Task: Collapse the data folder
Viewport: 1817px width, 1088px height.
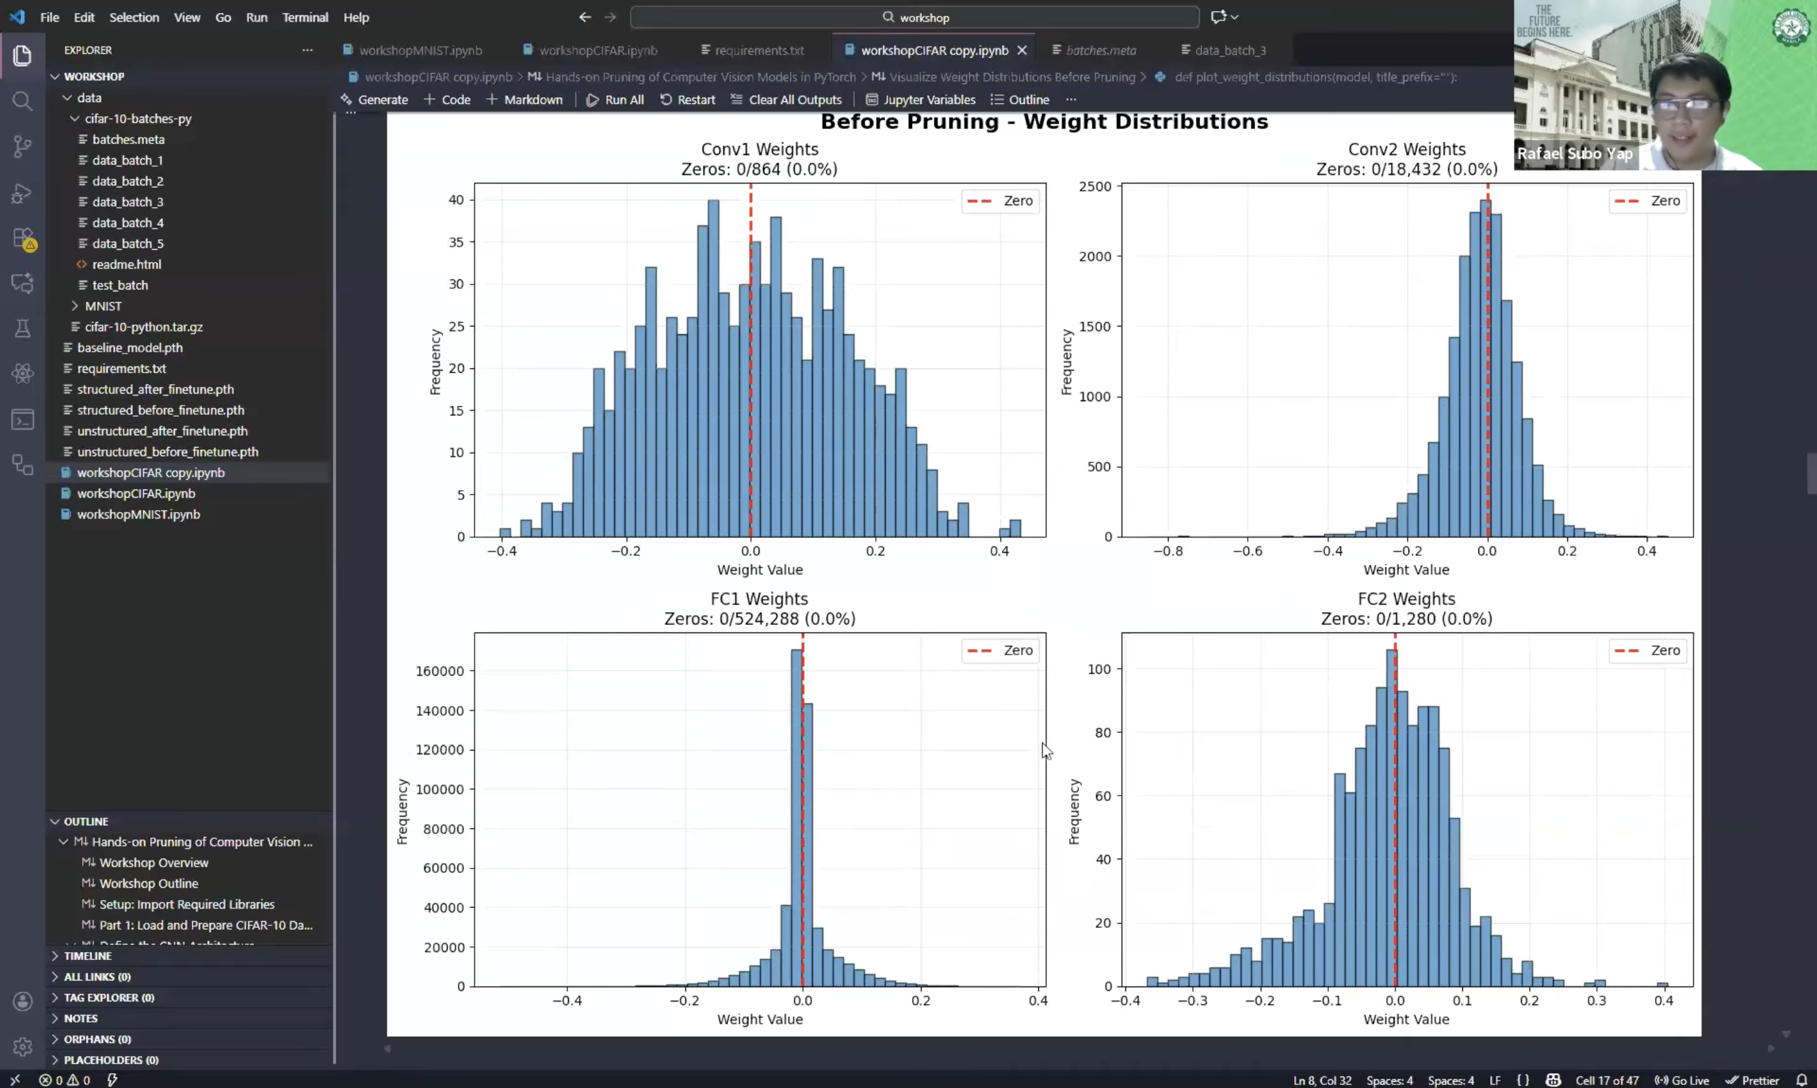Action: pyautogui.click(x=67, y=98)
